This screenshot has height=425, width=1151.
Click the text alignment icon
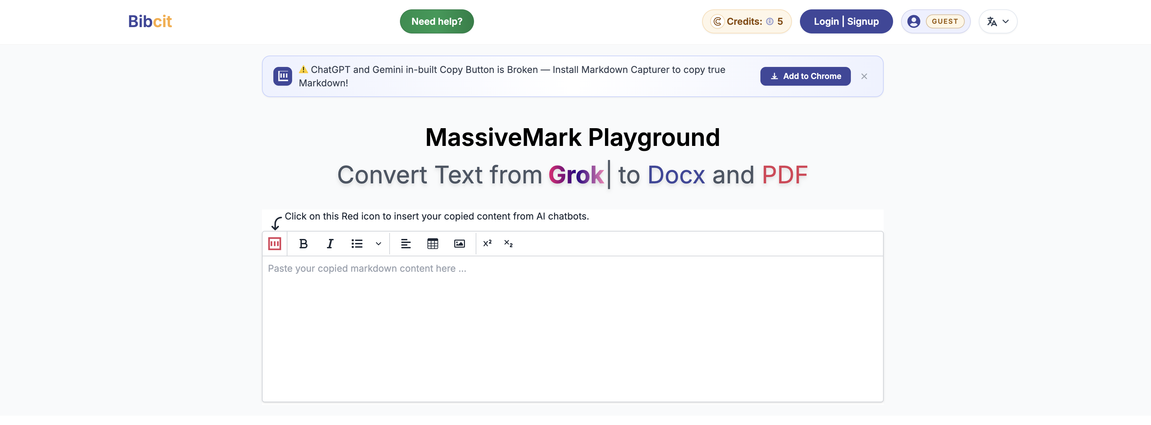tap(406, 244)
